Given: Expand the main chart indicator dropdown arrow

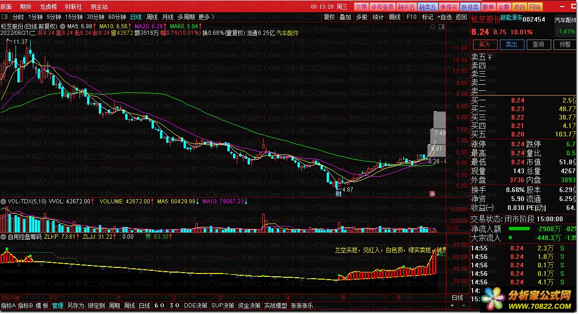Looking at the screenshot, I should click(62, 26).
